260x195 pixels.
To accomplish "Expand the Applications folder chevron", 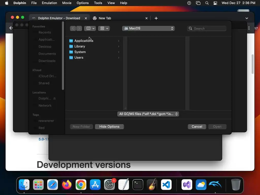I will click(119, 41).
